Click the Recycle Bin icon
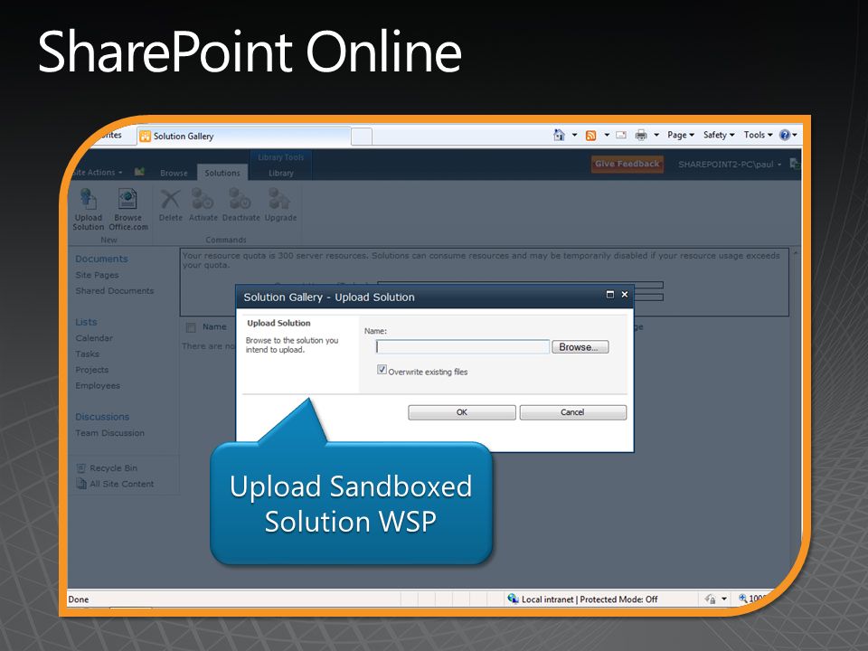This screenshot has height=651, width=868. 81,467
